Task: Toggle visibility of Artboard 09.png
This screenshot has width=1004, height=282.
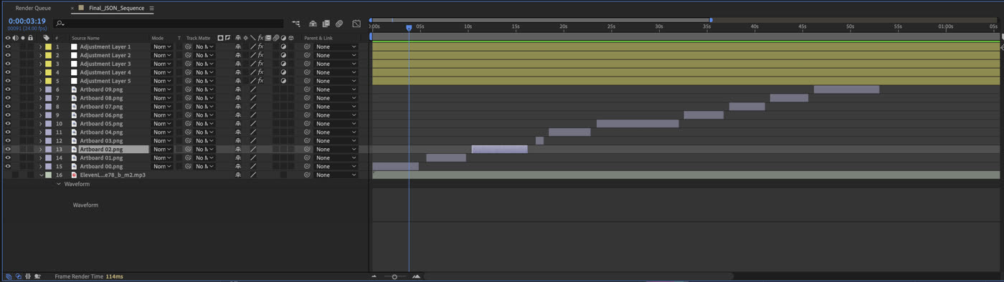Action: click(x=8, y=89)
